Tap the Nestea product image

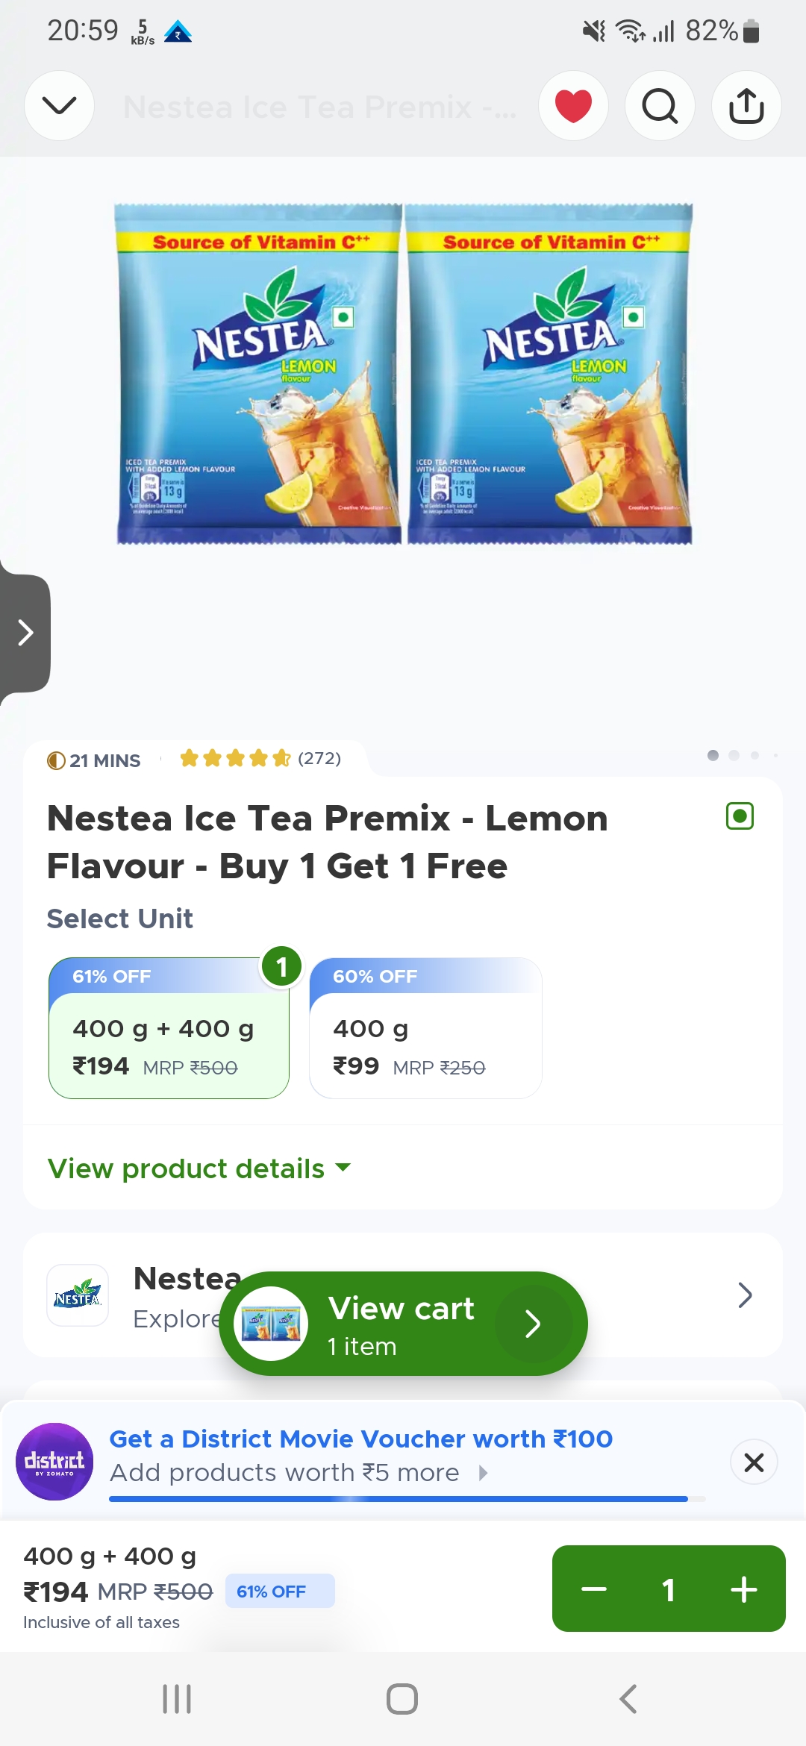coord(403,373)
